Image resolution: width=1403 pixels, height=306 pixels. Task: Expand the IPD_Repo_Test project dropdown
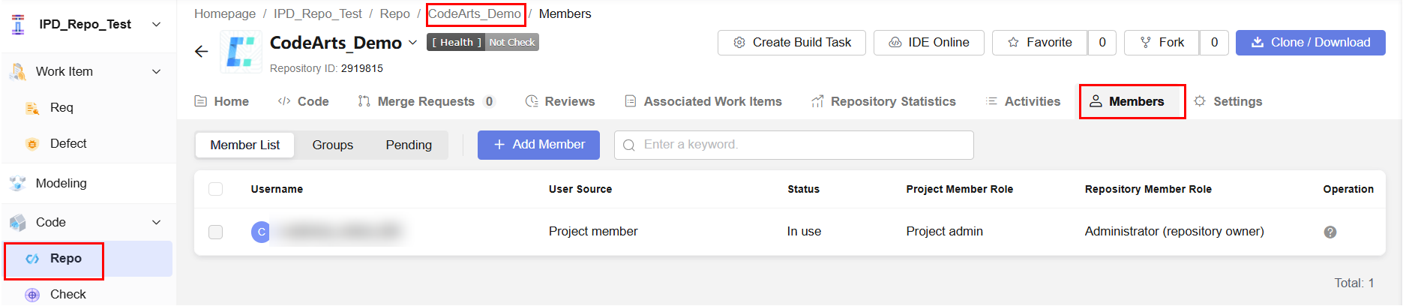tap(157, 25)
